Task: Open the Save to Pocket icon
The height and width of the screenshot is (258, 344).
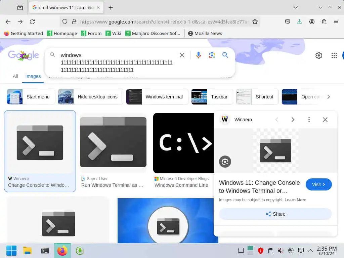Action: tap(288, 21)
